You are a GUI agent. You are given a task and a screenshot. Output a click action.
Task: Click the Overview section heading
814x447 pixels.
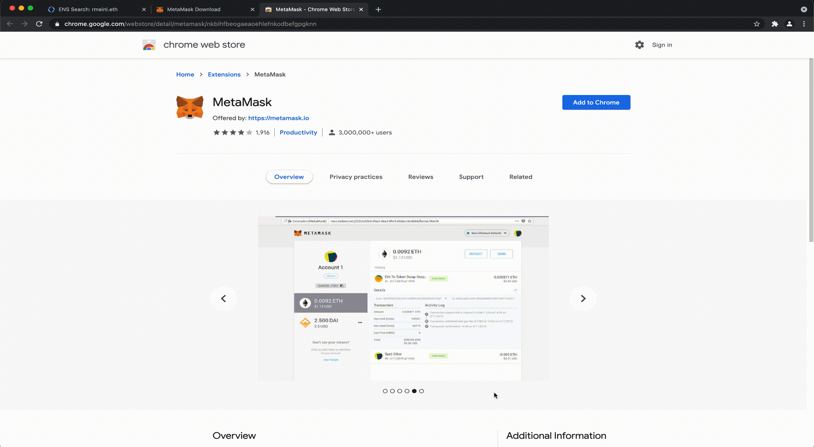[234, 436]
